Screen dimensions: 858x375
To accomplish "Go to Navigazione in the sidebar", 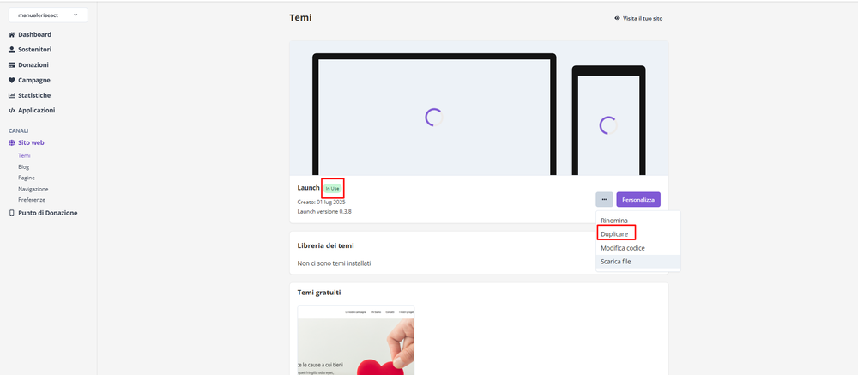I will pos(33,189).
